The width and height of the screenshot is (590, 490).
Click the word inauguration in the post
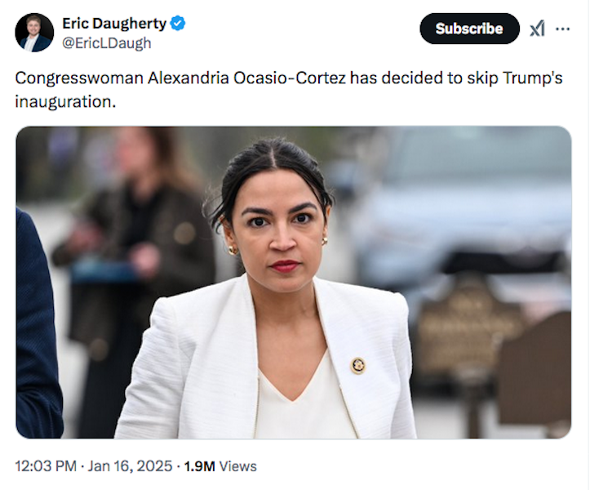tap(63, 101)
